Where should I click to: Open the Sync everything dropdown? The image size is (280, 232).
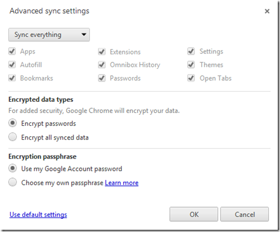[x=49, y=34]
